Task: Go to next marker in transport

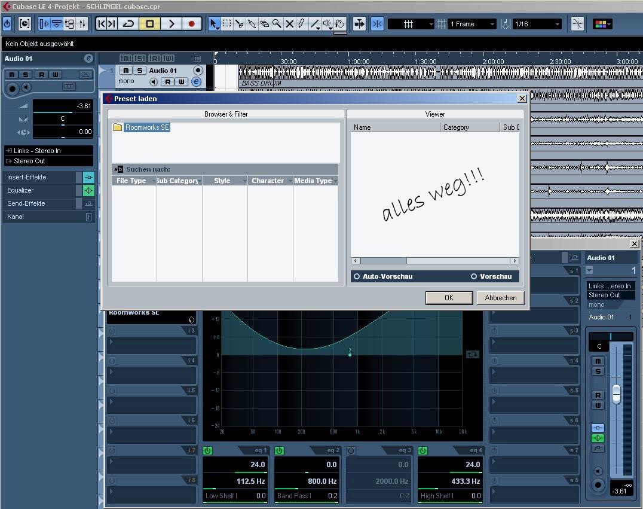Action: [112, 24]
